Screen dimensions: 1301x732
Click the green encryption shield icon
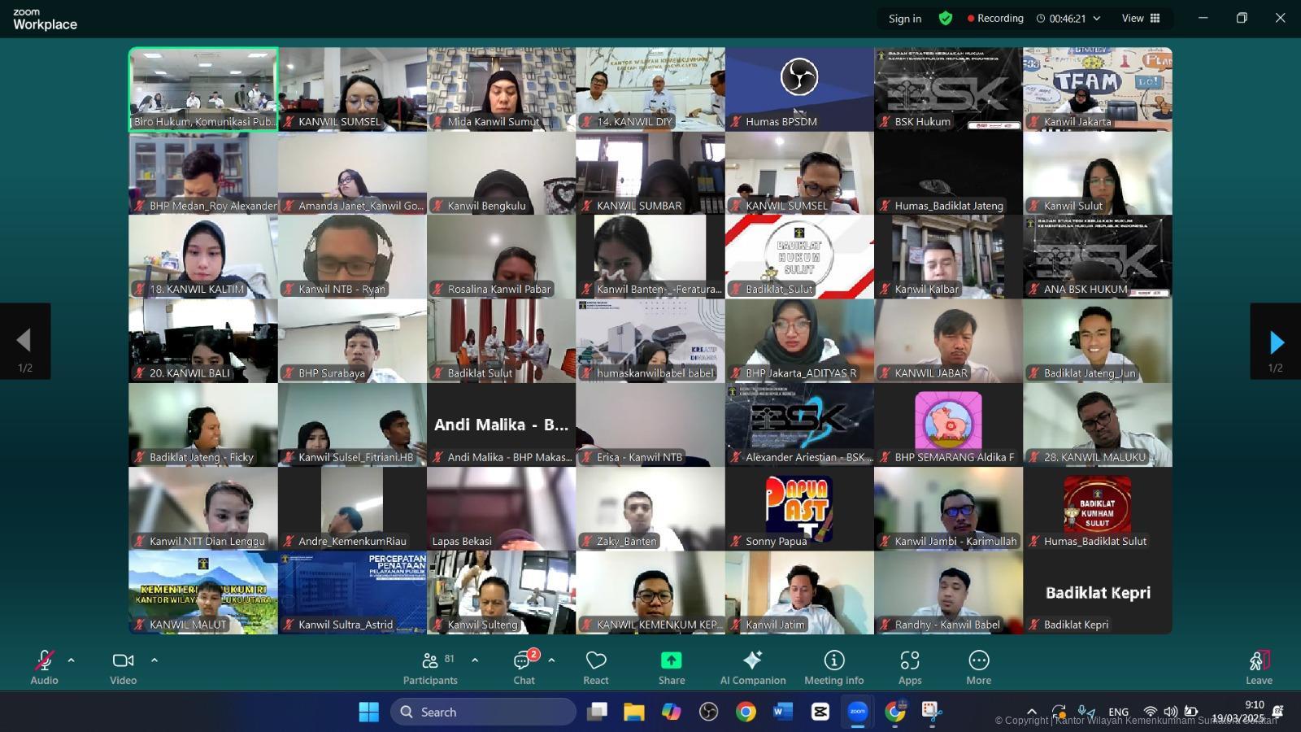[945, 18]
